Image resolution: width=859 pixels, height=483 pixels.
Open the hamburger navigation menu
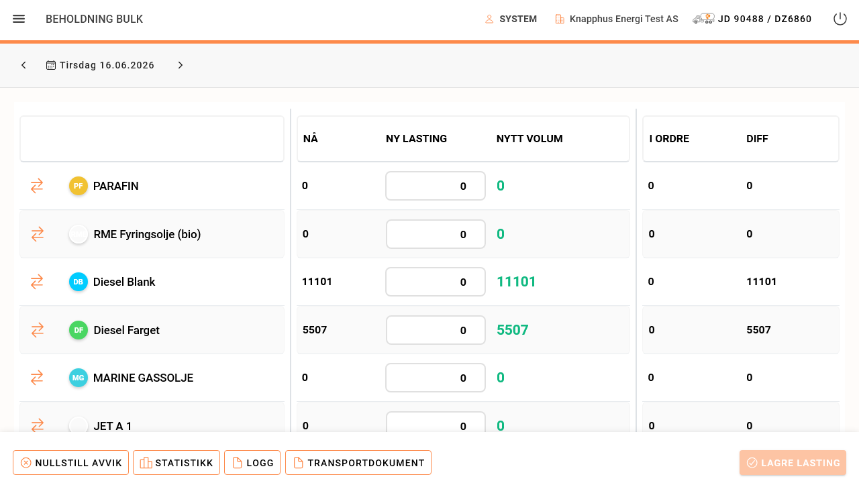click(19, 19)
